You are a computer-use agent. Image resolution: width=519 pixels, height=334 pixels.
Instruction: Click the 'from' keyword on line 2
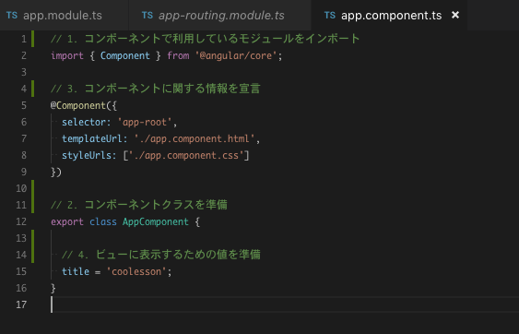(x=178, y=55)
